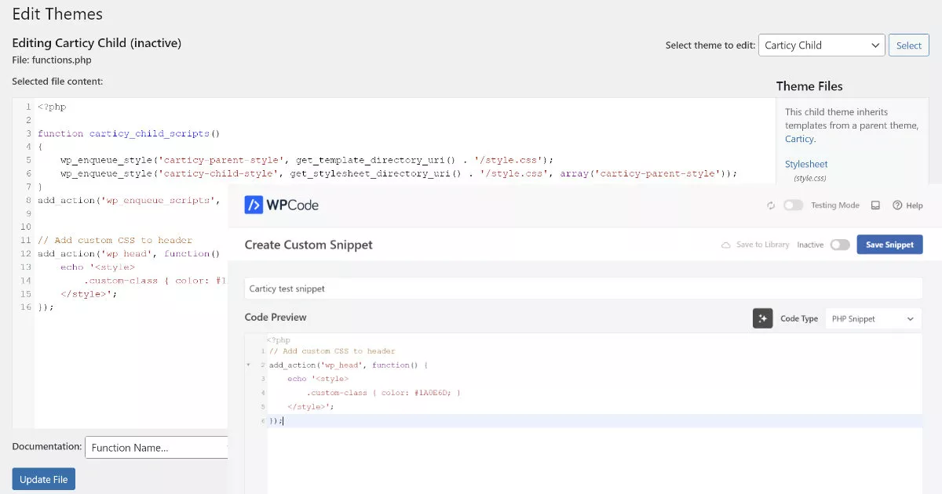Click the 'Testing Mode' label

click(835, 205)
